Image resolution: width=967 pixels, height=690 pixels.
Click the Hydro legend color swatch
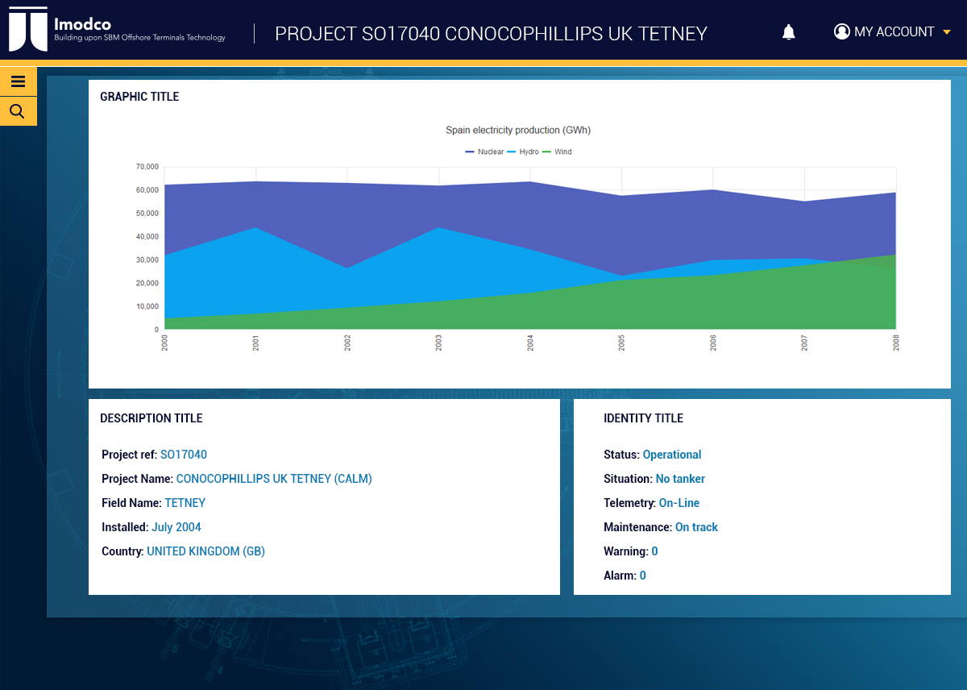[512, 152]
